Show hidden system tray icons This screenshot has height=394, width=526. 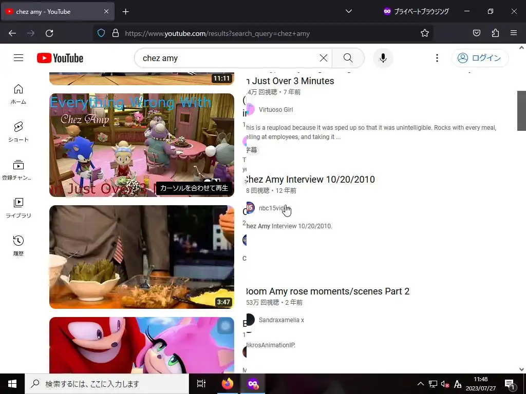[420, 384]
